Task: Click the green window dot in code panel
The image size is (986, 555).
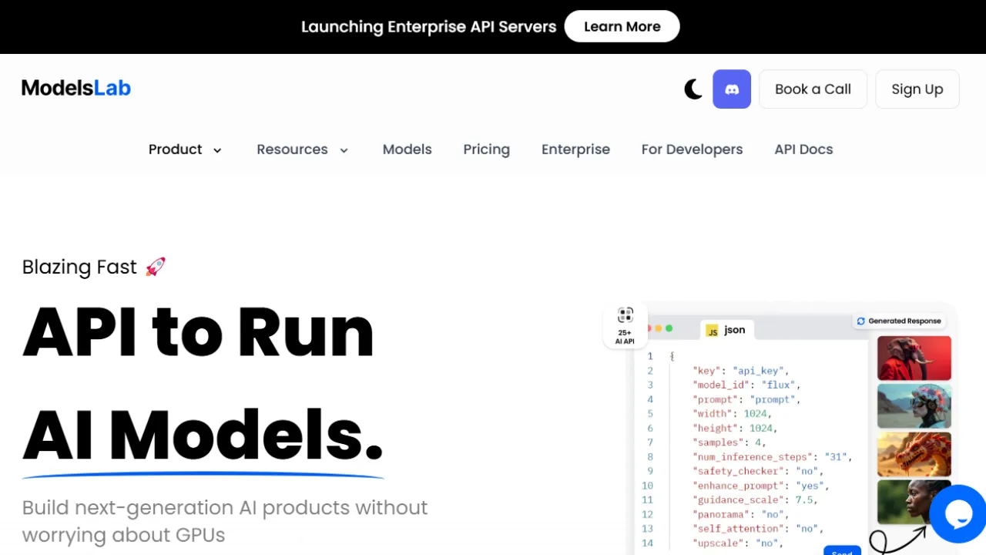Action: pyautogui.click(x=669, y=328)
